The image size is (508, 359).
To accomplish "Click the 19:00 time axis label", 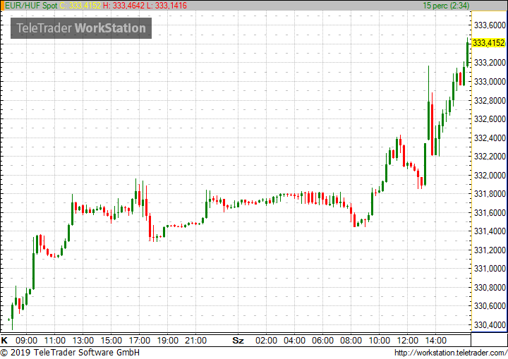I will coord(168,341).
